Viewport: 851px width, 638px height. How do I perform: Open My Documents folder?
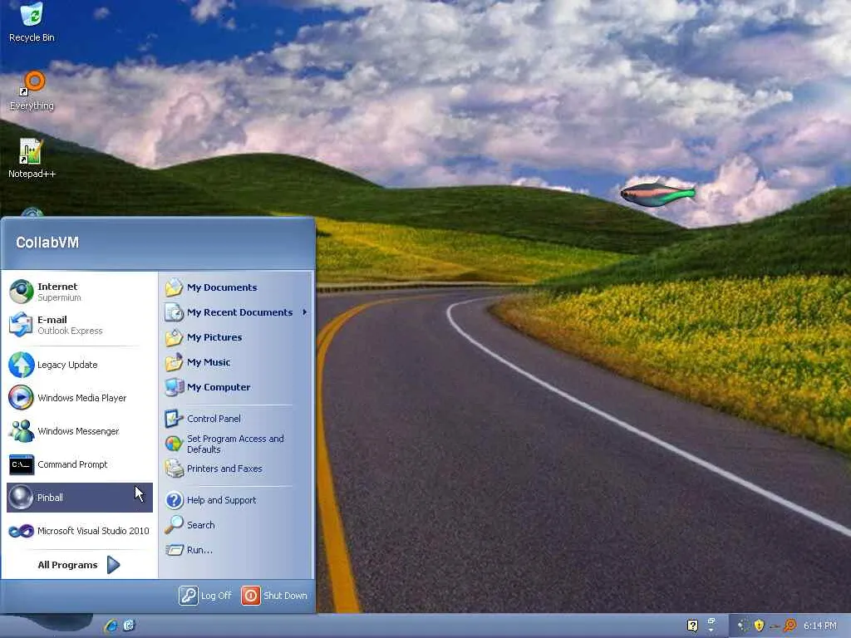(236, 287)
